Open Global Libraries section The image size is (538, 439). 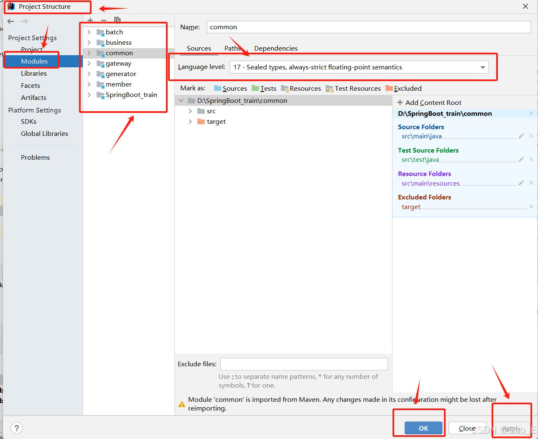point(44,133)
